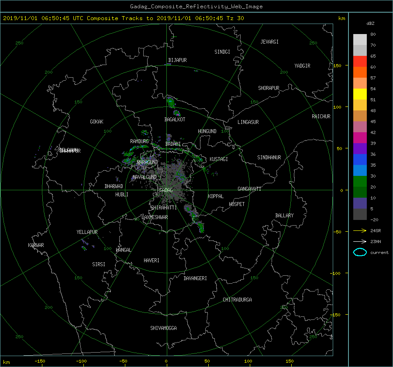Click the 'BALLARY' map label
The height and width of the screenshot is (367, 393).
[x=284, y=216]
